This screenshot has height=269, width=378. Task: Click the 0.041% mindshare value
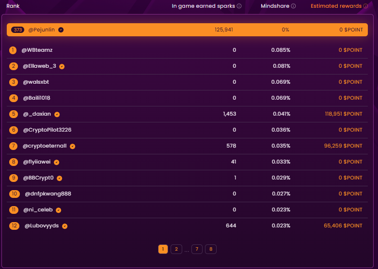(x=282, y=114)
